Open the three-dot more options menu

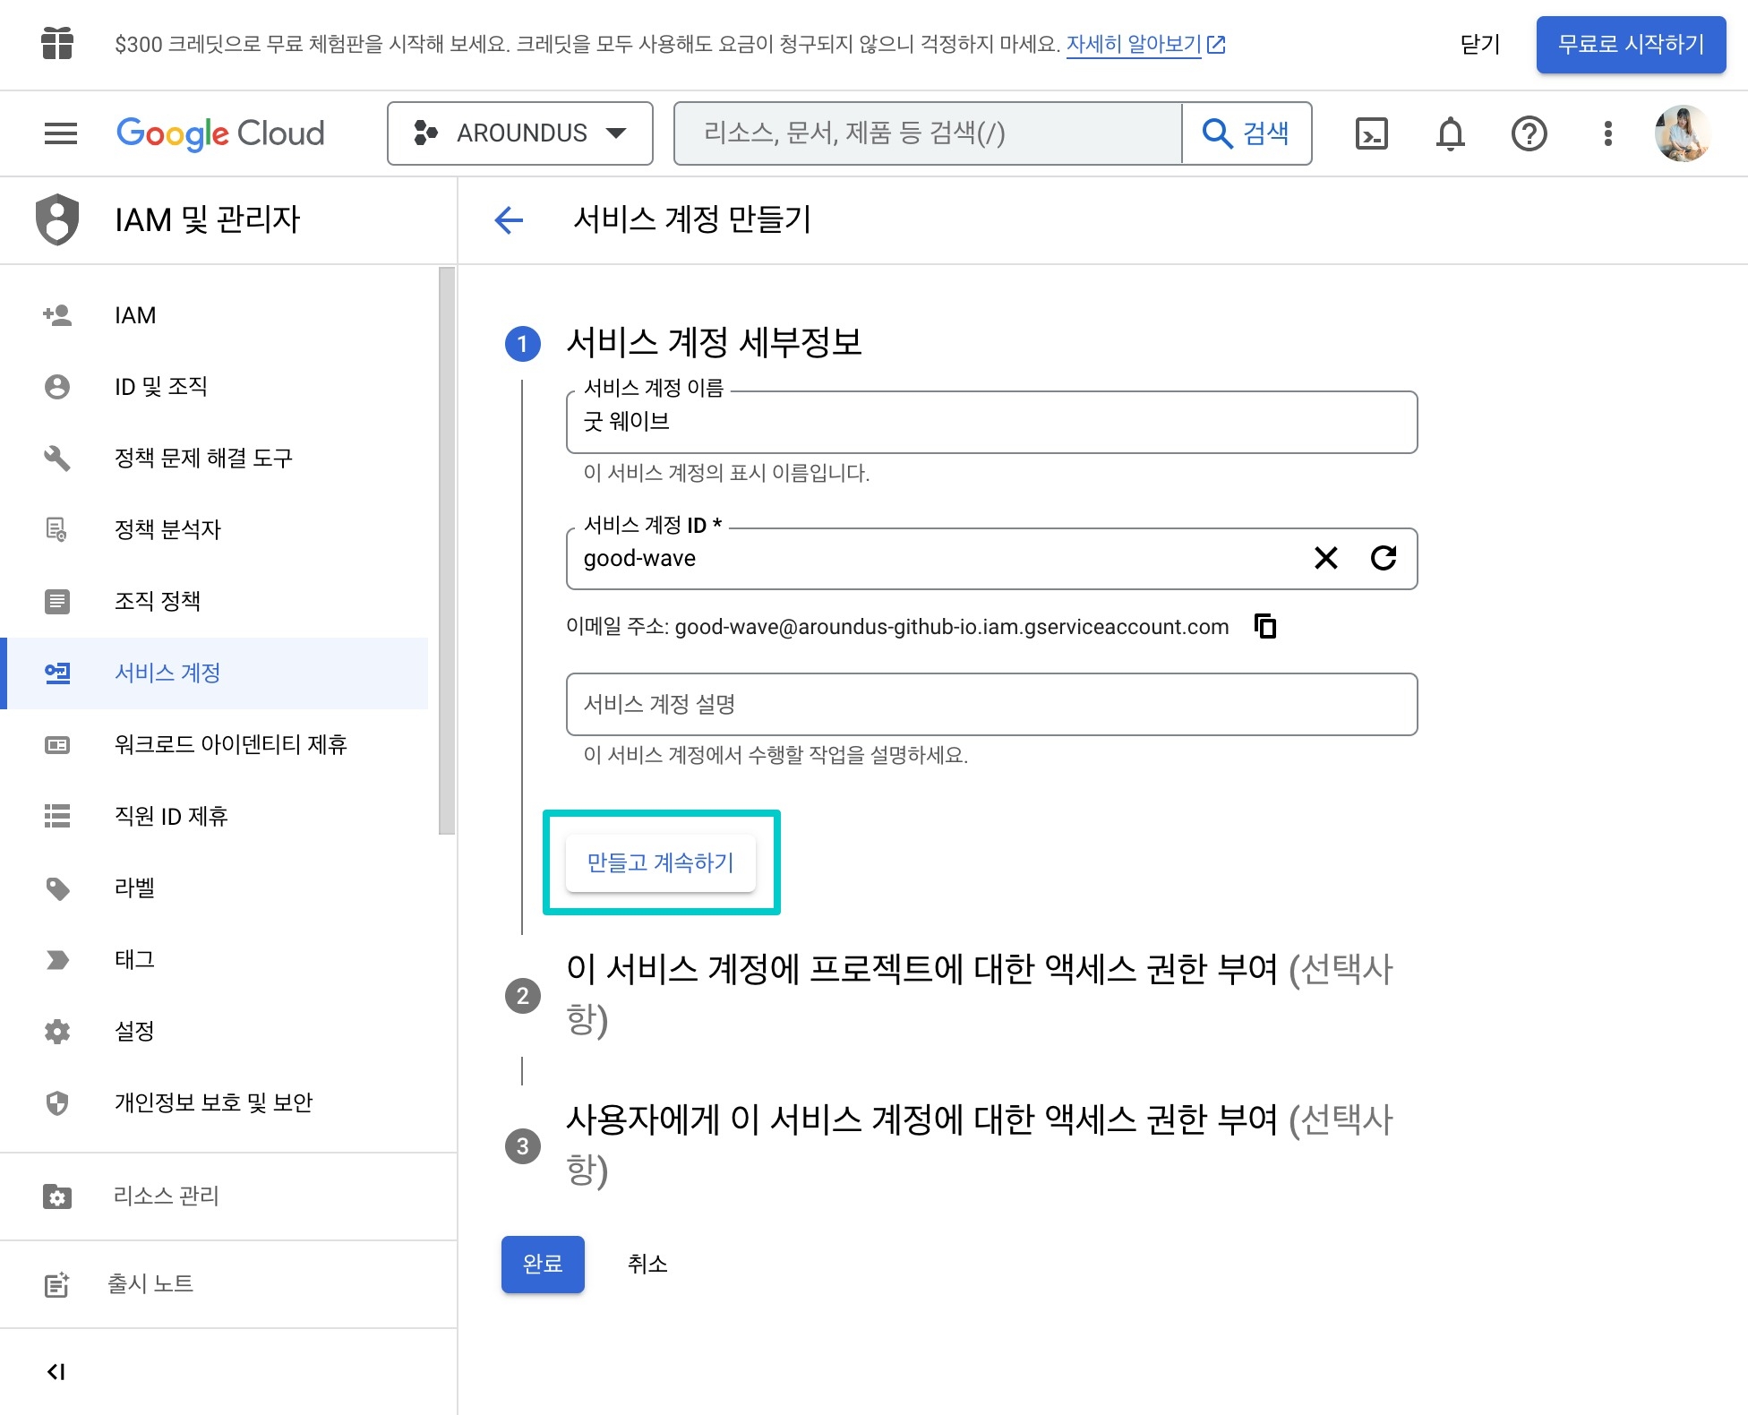point(1607,133)
